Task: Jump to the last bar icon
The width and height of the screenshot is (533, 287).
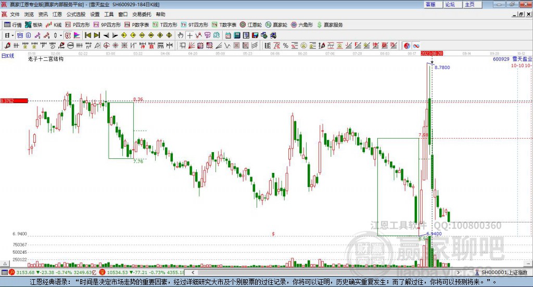Action: pos(97,35)
